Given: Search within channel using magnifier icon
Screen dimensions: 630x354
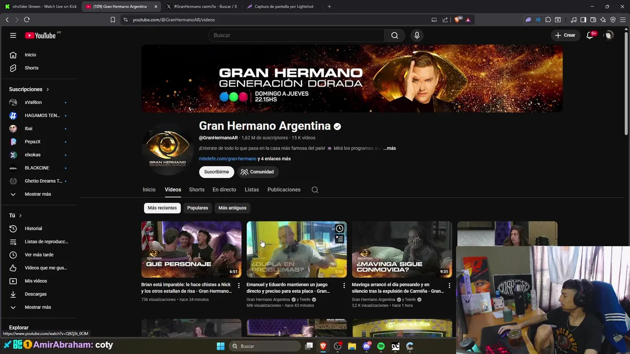Looking at the screenshot, I should [315, 190].
